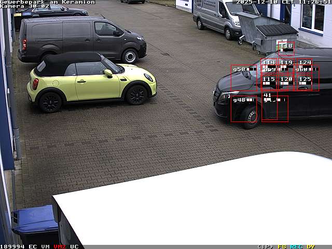The width and height of the screenshot is (332, 249).
Task: Click the motion detection box labeled 118
Action: coord(285,48)
